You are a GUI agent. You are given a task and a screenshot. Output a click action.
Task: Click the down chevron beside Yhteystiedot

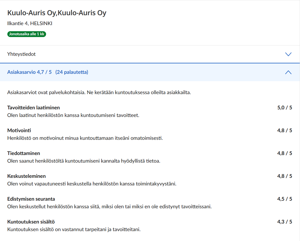288,54
